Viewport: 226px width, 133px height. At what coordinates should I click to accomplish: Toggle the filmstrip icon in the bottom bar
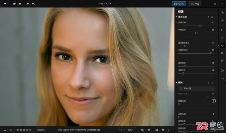point(163,130)
